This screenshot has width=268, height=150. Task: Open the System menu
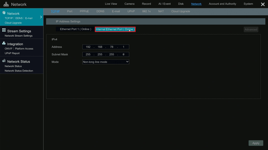click(248, 4)
